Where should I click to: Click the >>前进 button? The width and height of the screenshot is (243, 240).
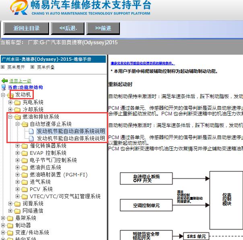[x=103, y=28]
